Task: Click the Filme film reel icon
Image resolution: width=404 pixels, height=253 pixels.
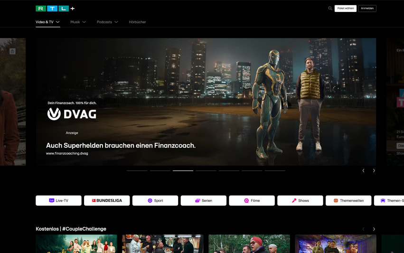Action: coord(246,200)
